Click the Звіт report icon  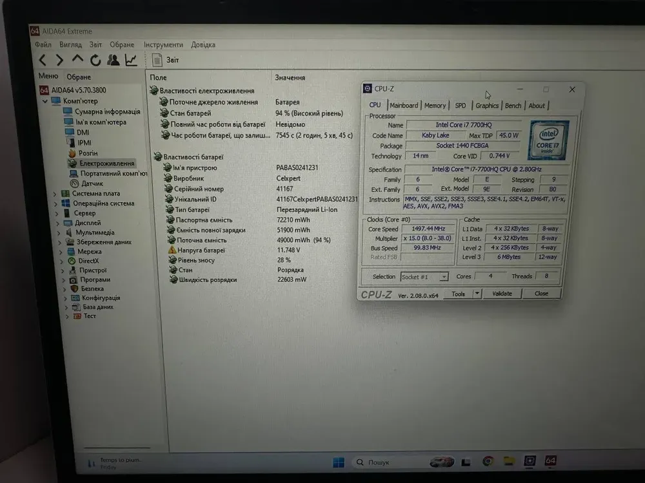(x=157, y=60)
